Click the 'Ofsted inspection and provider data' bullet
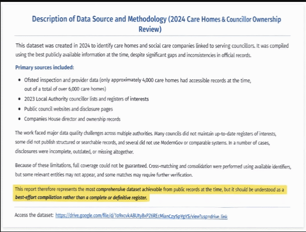306x232 pixels. click(138, 84)
